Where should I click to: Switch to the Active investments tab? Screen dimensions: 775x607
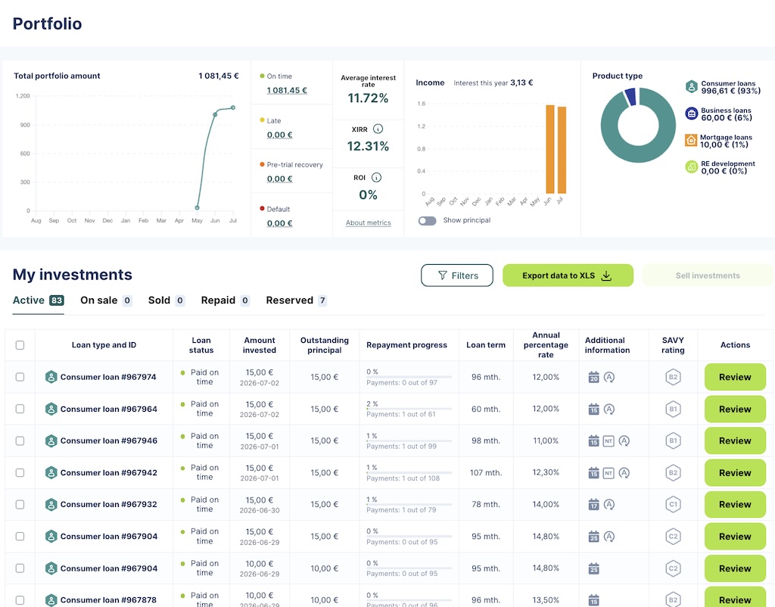[38, 300]
